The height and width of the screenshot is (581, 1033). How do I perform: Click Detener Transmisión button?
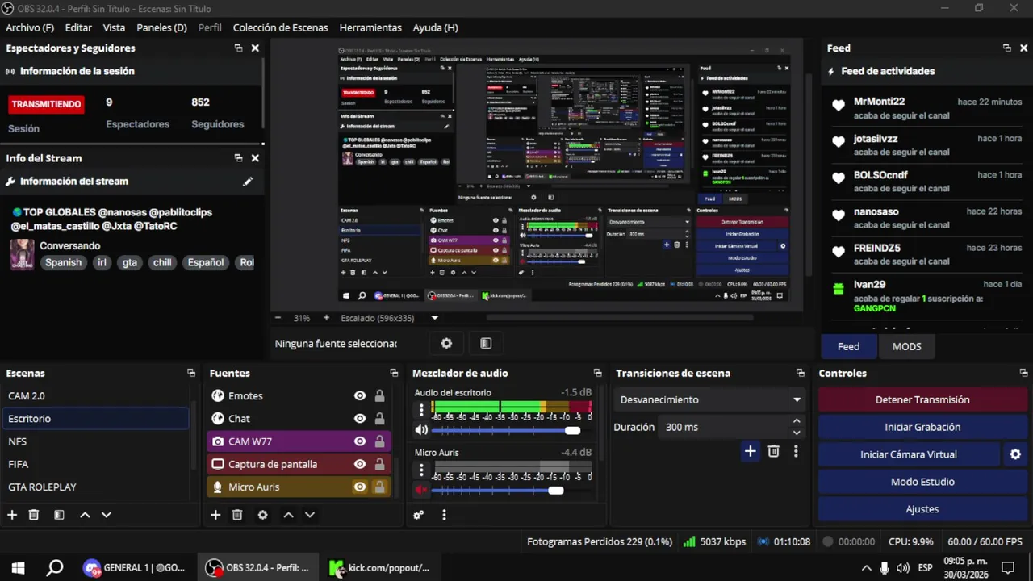point(922,399)
